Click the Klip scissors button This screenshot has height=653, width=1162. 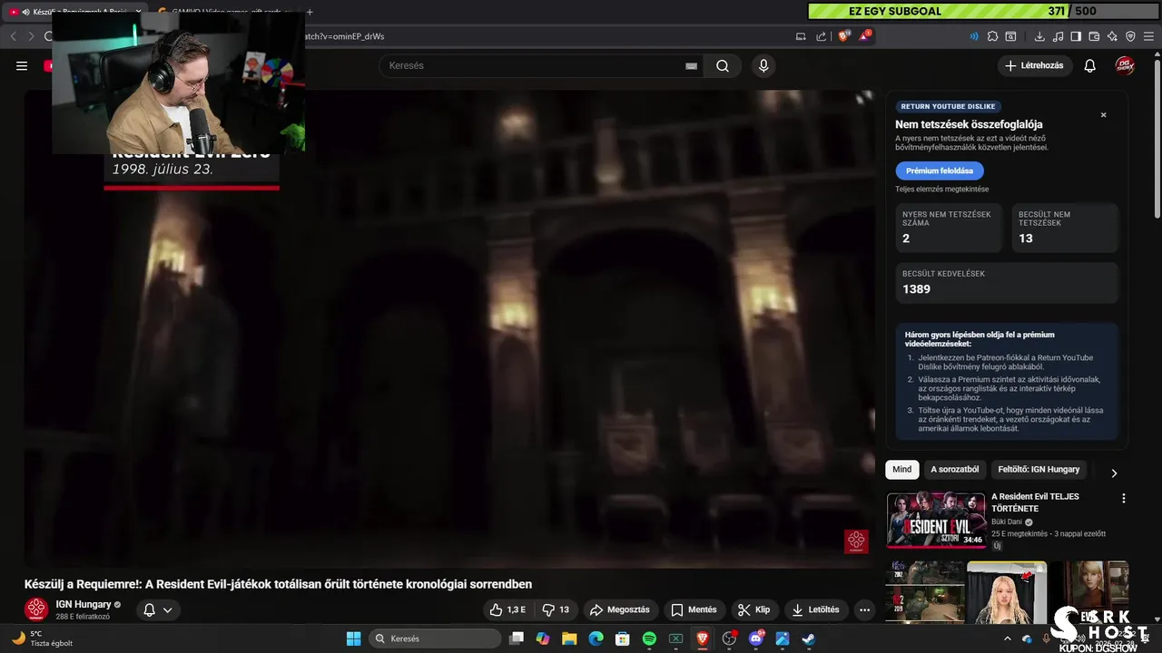coord(754,609)
